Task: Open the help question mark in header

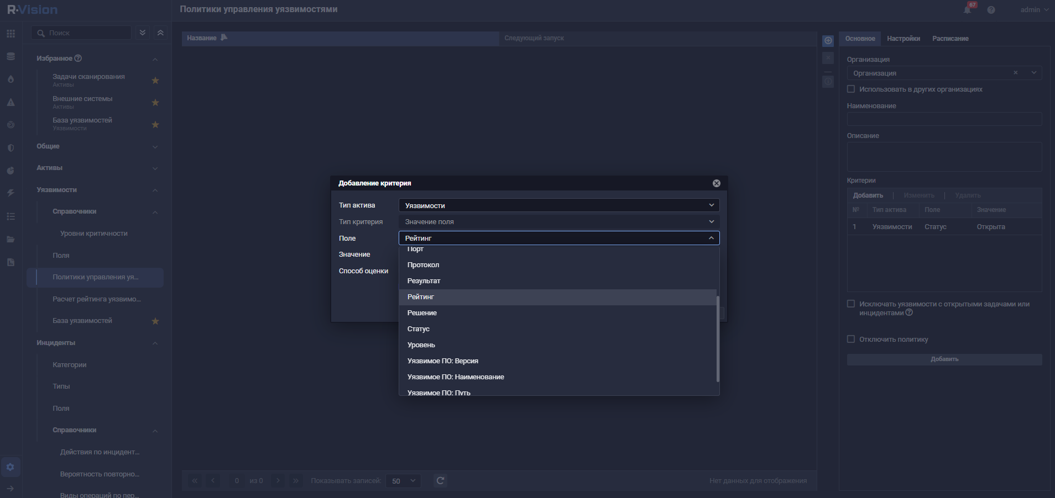Action: click(x=991, y=10)
